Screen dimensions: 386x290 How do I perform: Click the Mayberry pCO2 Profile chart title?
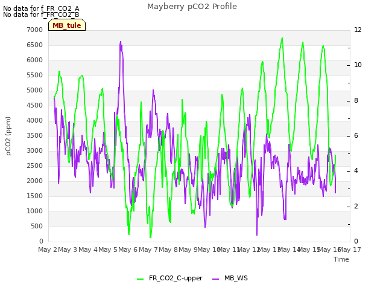point(192,7)
